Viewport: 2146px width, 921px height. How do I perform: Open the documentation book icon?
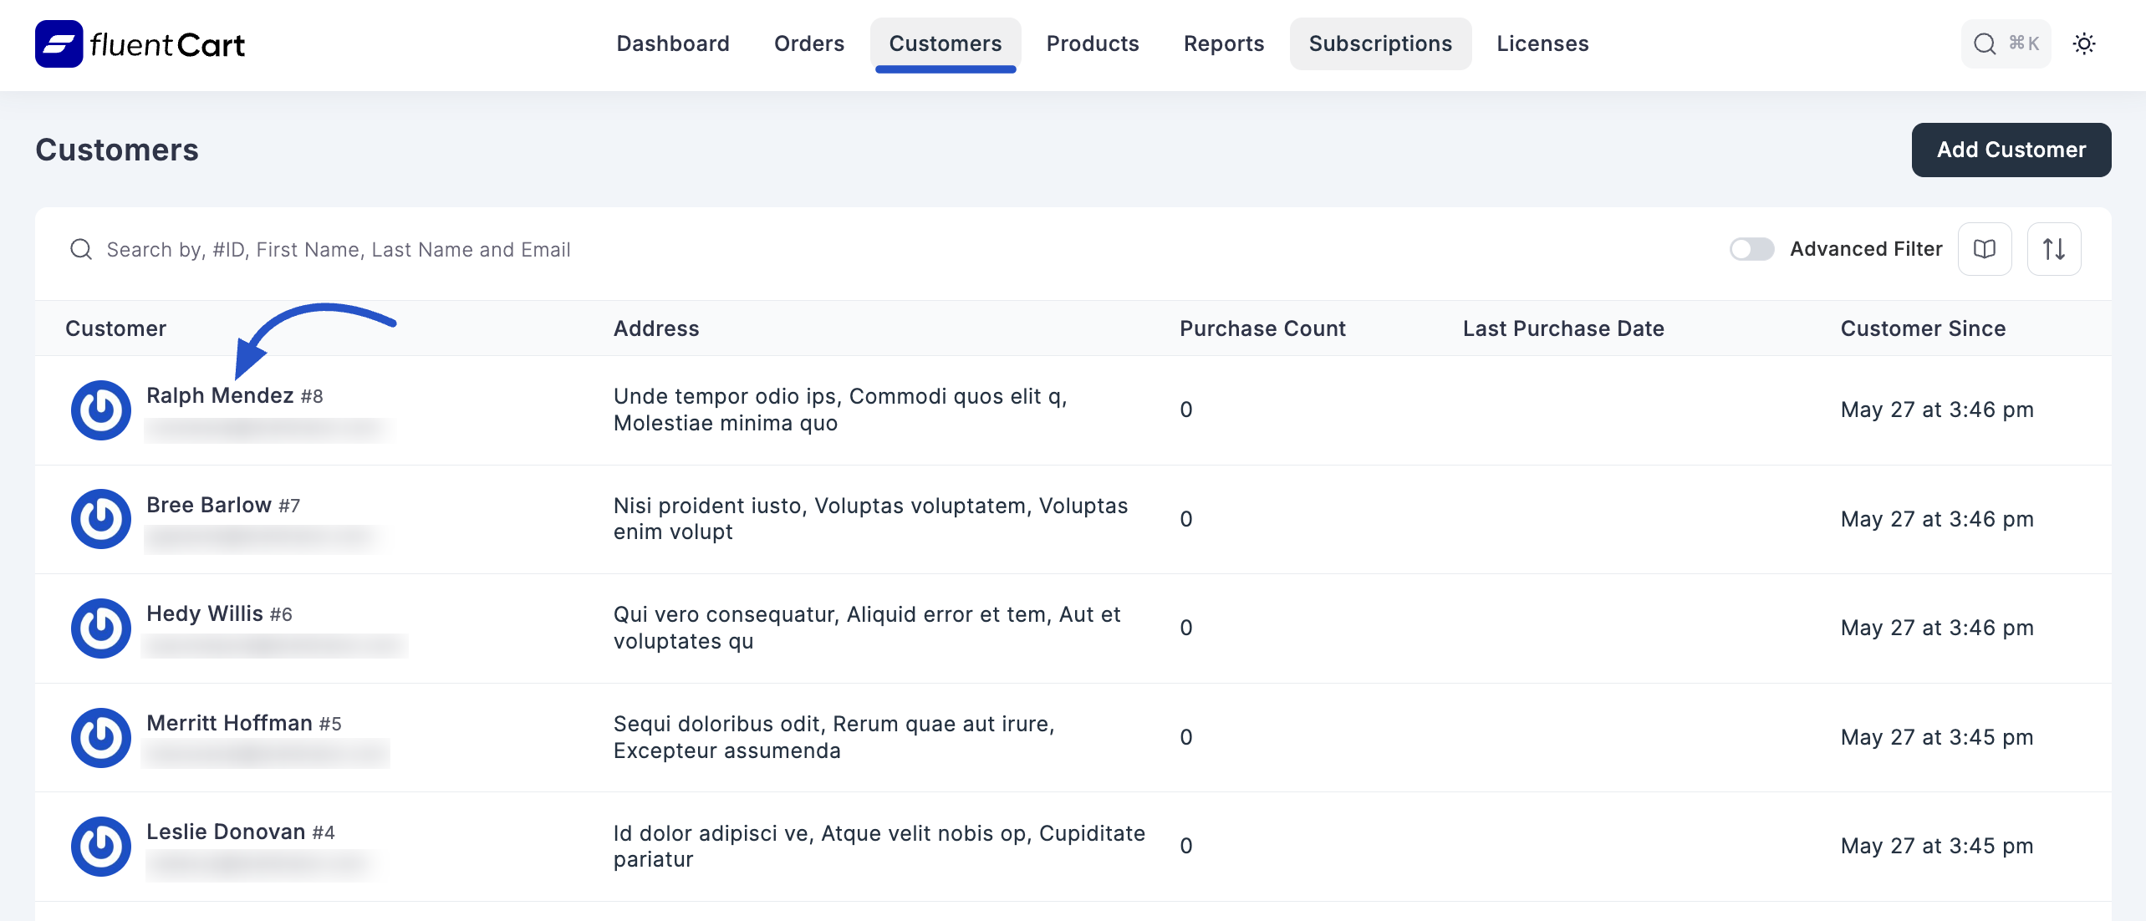[x=1985, y=248]
